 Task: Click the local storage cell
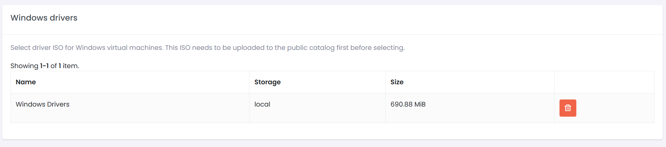[x=317, y=108]
